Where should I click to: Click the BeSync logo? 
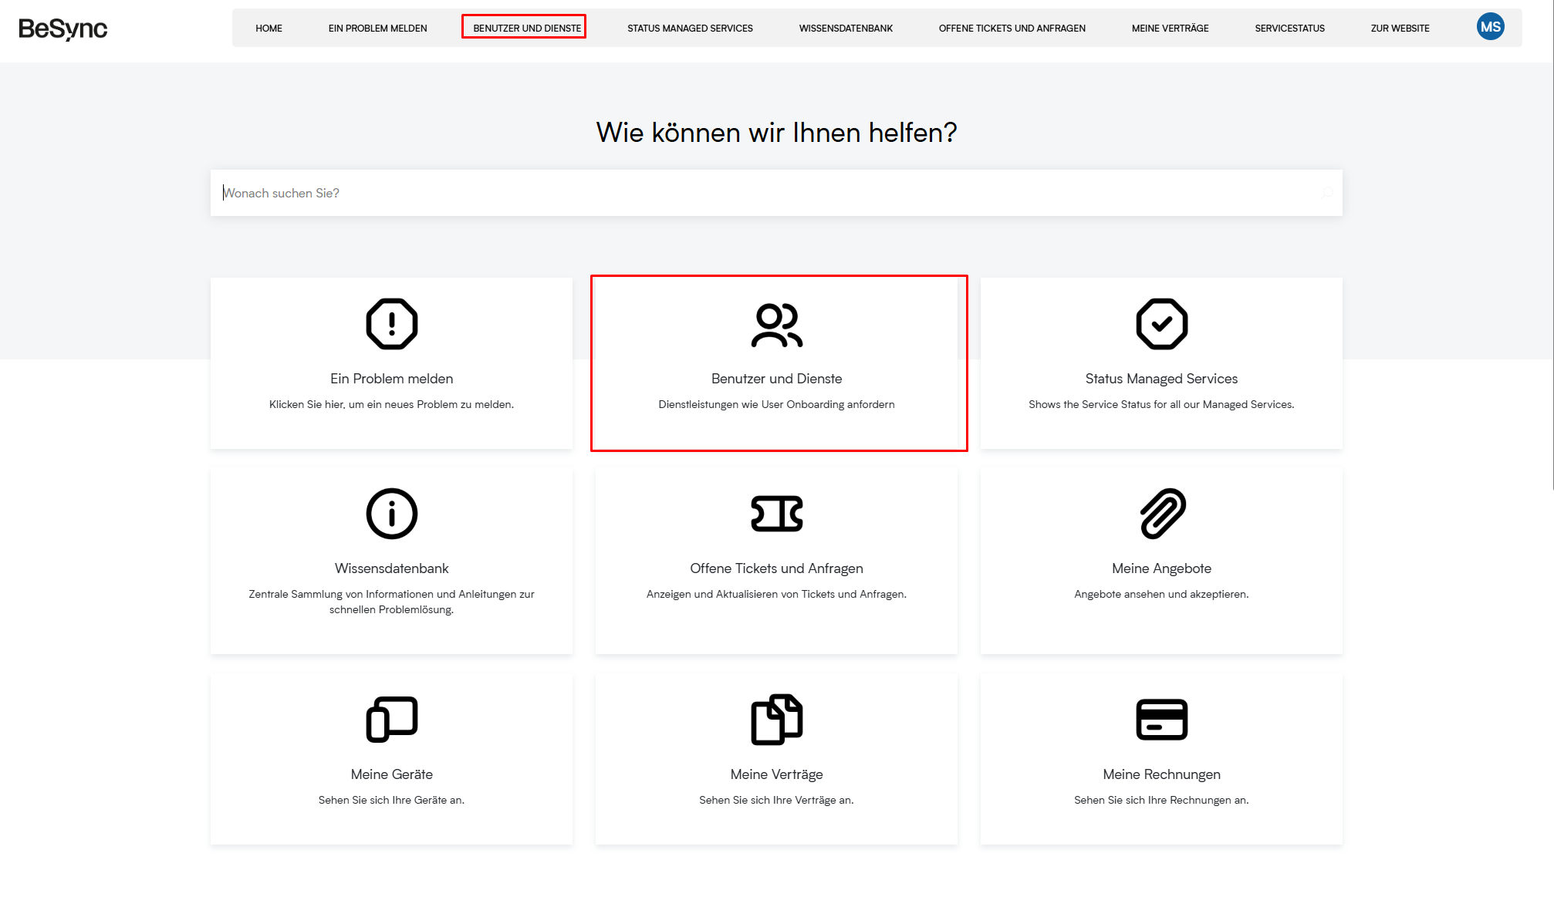[63, 29]
